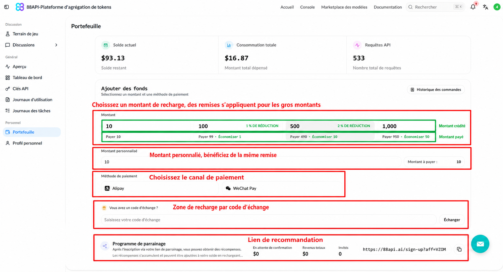The width and height of the screenshot is (503, 272).
Task: Click the Aperçu activity icon
Action: coord(8,67)
